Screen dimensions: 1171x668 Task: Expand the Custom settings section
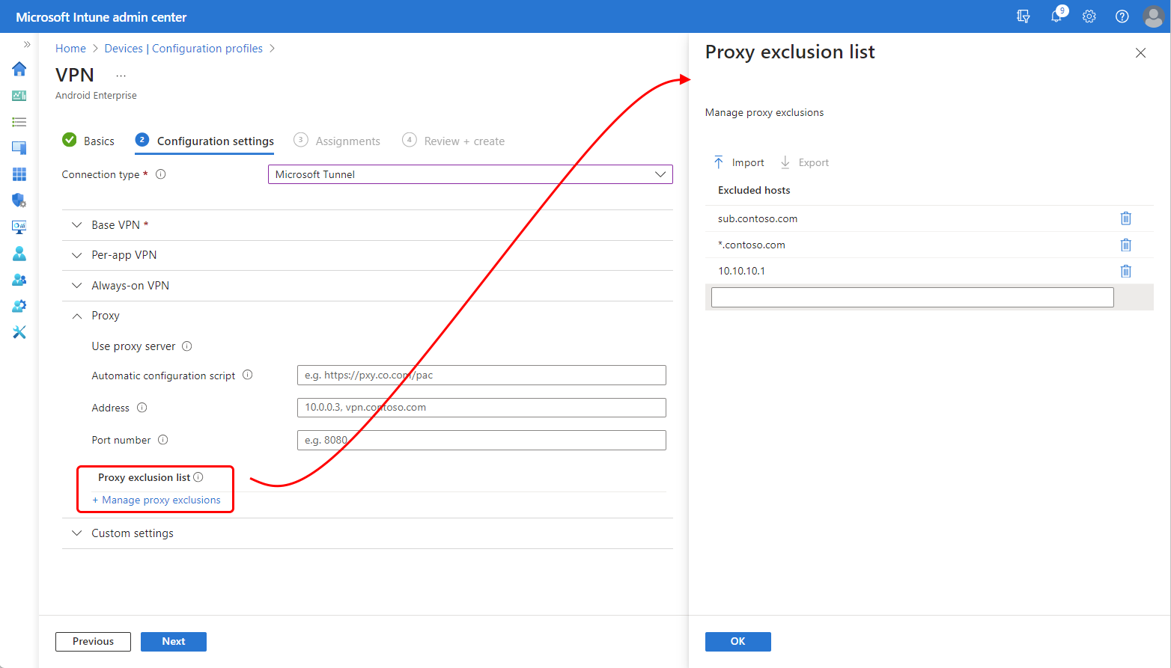coord(368,533)
